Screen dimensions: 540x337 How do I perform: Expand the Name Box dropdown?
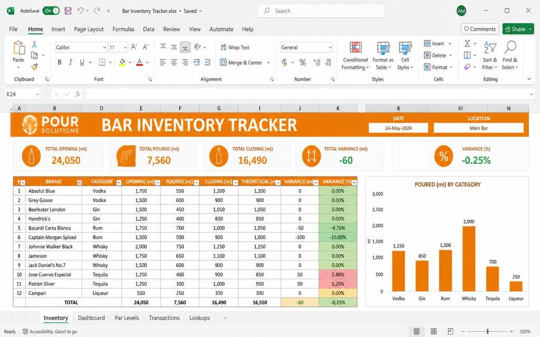coord(37,94)
